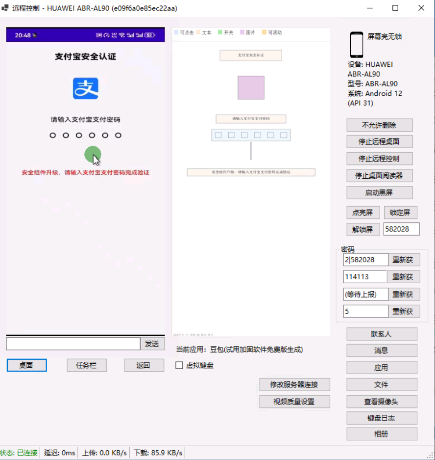
Task: Click the text field beside 发送
Action: point(73,344)
